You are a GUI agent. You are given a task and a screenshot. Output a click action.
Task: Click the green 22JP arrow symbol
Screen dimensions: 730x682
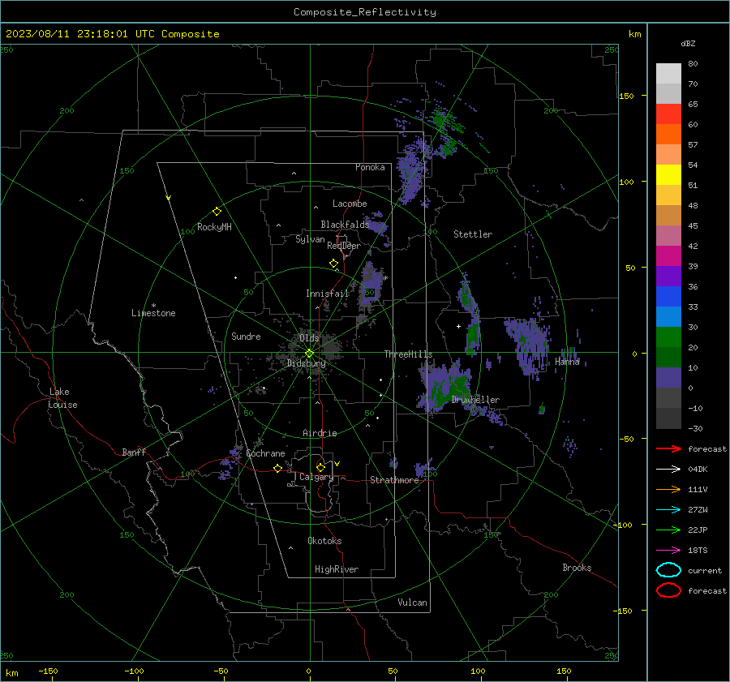coord(668,530)
